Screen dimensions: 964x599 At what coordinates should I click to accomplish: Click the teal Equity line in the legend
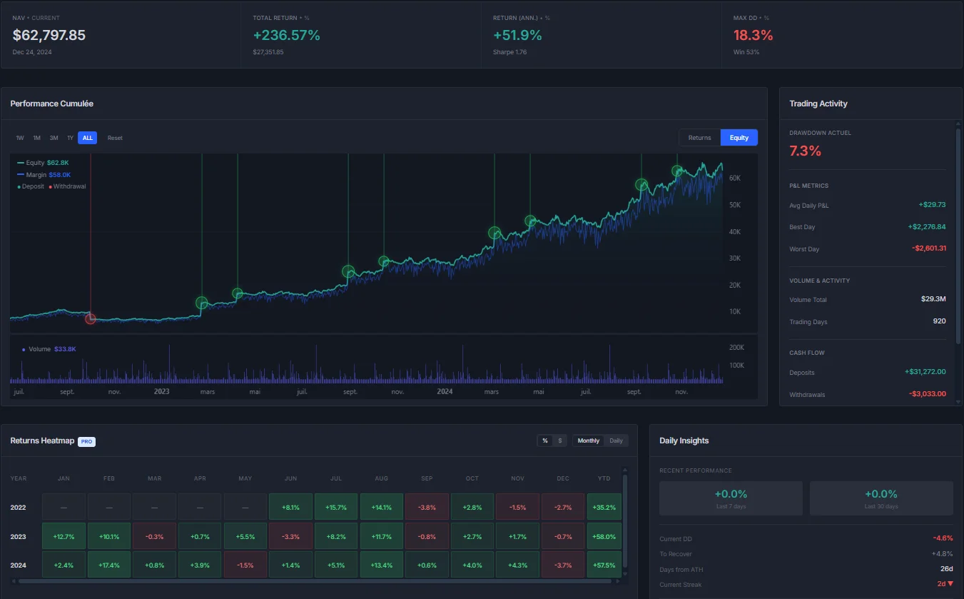coord(19,162)
